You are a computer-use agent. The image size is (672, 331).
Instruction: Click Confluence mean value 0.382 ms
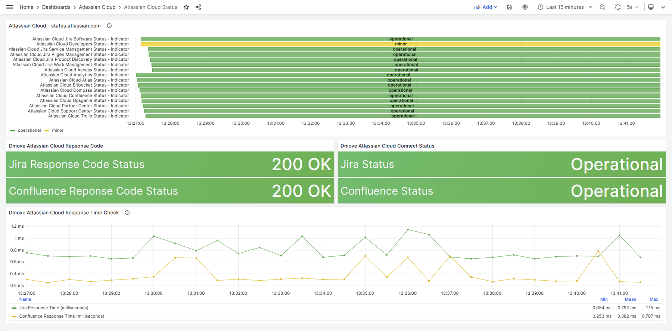(x=627, y=316)
